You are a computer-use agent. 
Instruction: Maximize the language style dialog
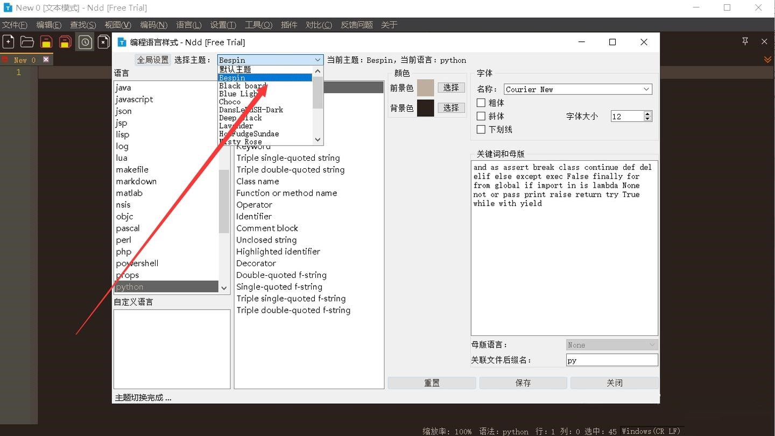click(x=612, y=42)
